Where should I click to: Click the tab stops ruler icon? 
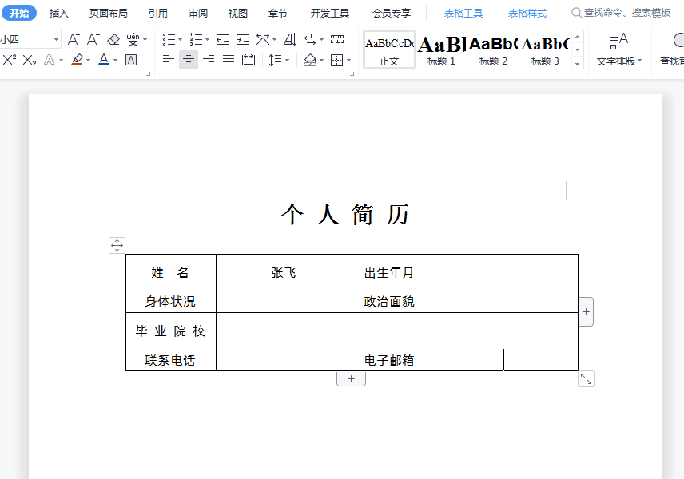click(337, 39)
